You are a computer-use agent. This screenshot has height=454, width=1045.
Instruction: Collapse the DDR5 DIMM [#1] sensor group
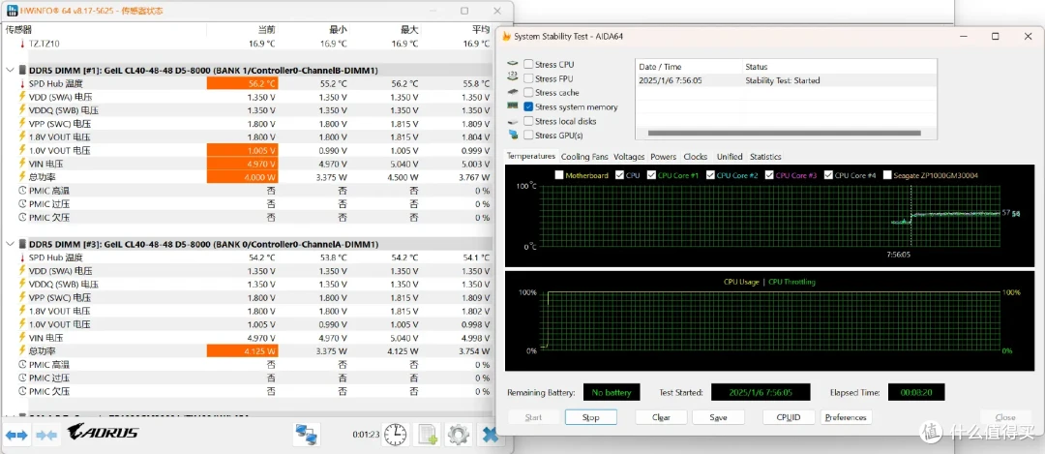(10, 70)
